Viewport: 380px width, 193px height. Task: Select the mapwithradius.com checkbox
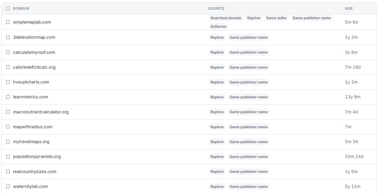[8, 127]
